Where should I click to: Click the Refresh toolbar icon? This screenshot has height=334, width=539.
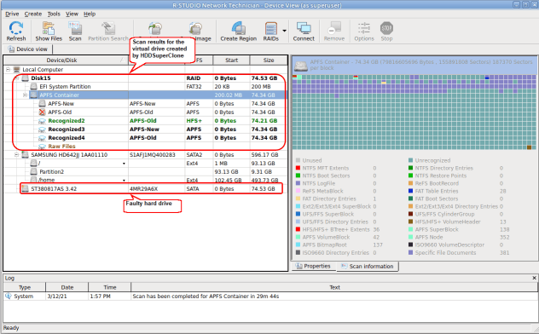point(16,32)
